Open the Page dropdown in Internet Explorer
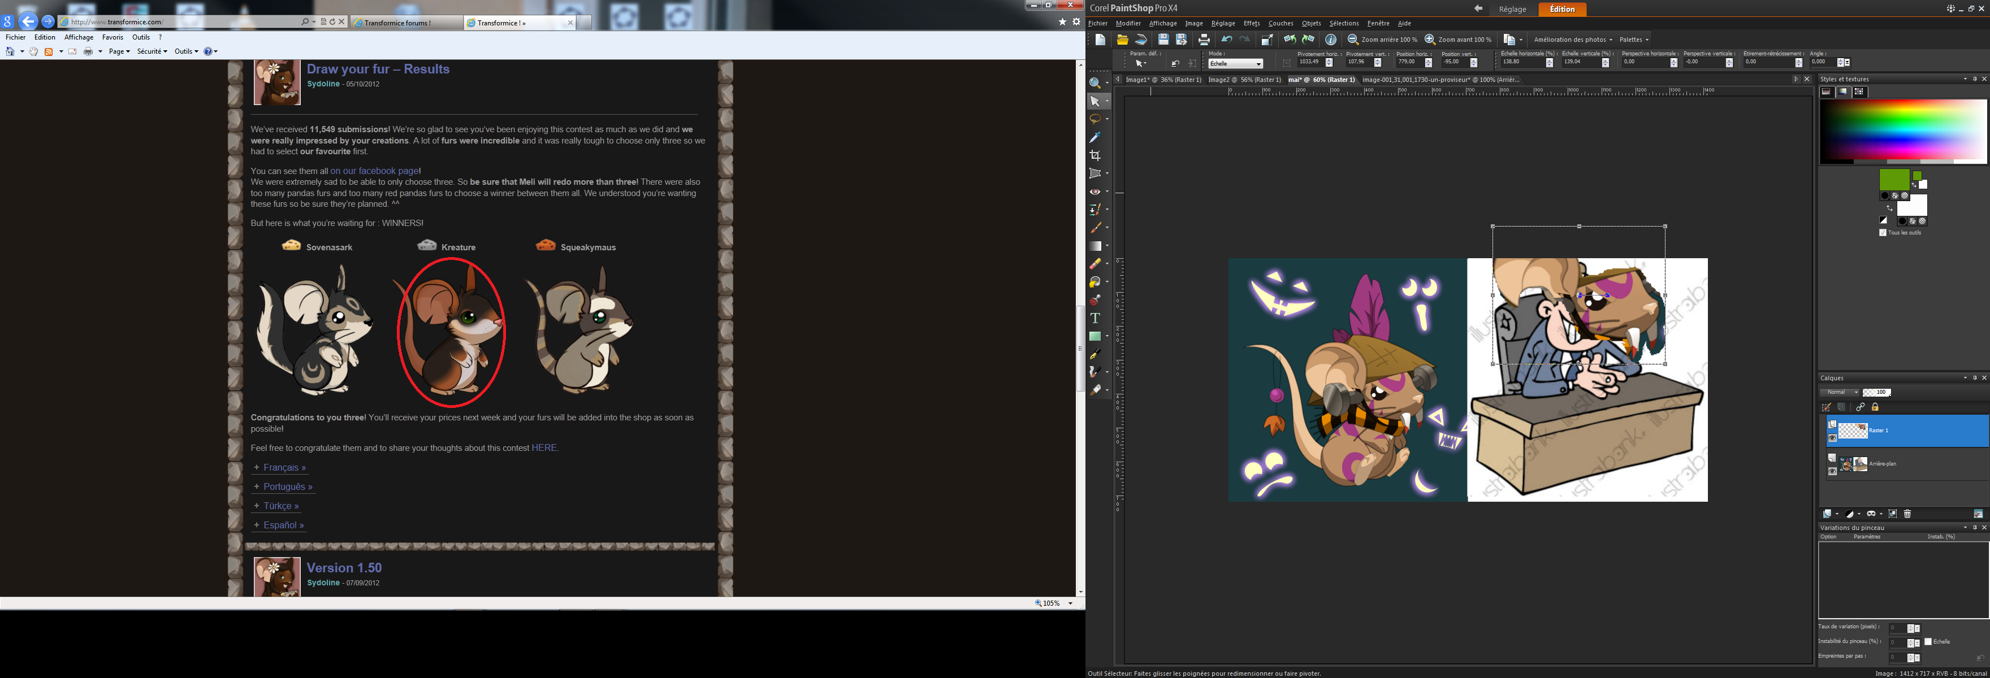The image size is (1990, 678). coord(119,52)
